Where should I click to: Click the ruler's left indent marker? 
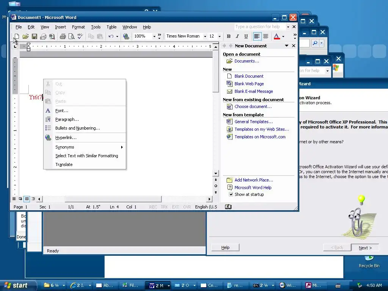click(28, 49)
